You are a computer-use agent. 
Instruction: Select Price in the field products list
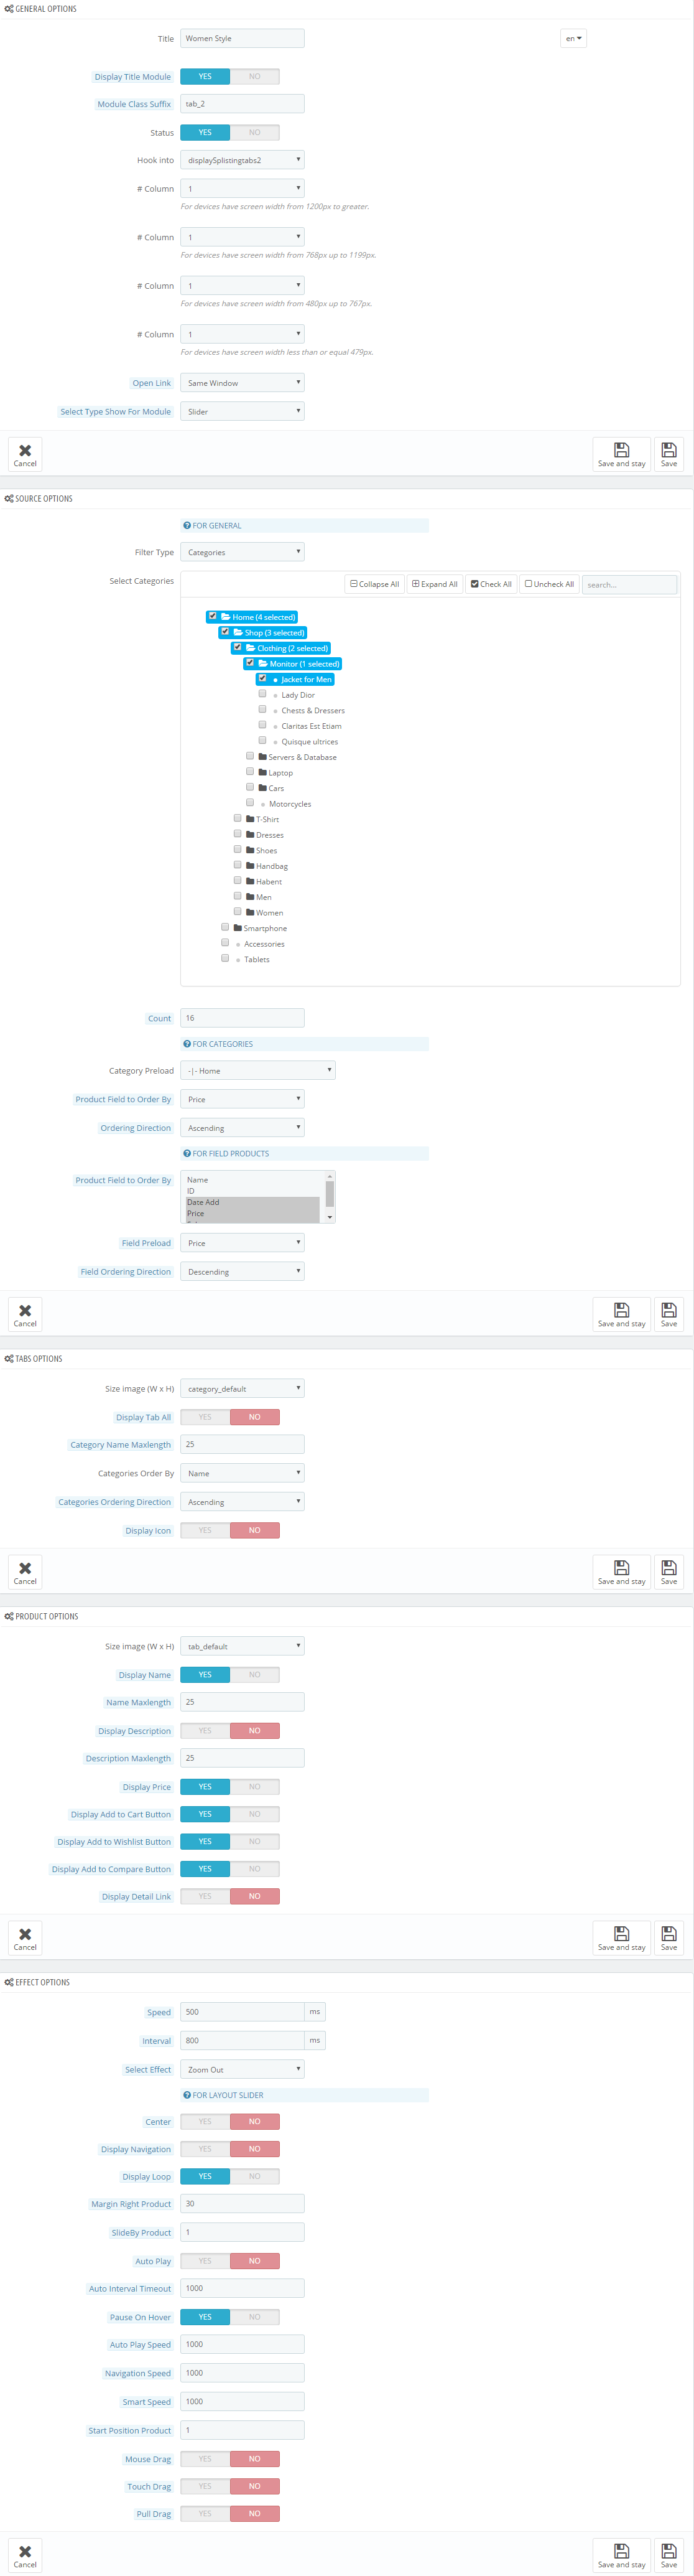click(252, 1213)
